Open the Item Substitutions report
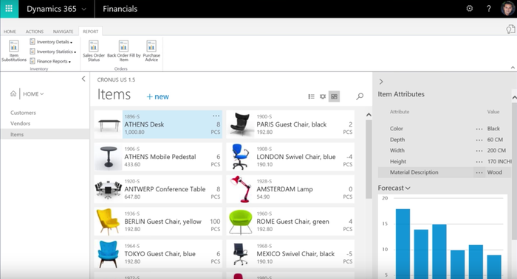This screenshot has height=279, width=517. (x=14, y=51)
